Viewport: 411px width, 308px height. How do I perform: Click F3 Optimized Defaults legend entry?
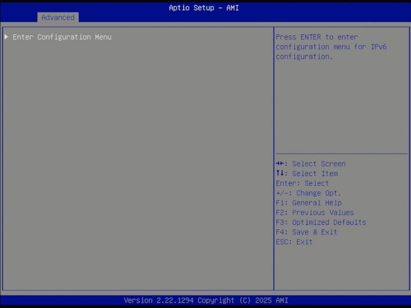(321, 222)
